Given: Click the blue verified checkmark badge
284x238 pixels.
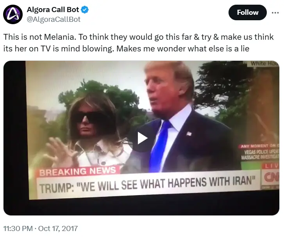Looking at the screenshot, I should [85, 10].
